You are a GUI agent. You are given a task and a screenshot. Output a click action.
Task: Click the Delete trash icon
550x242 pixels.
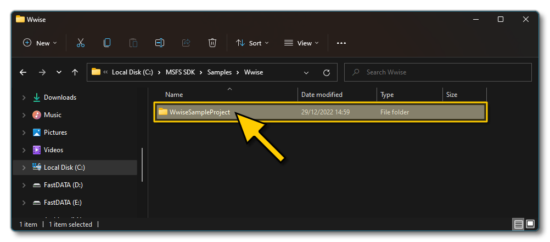coord(212,43)
